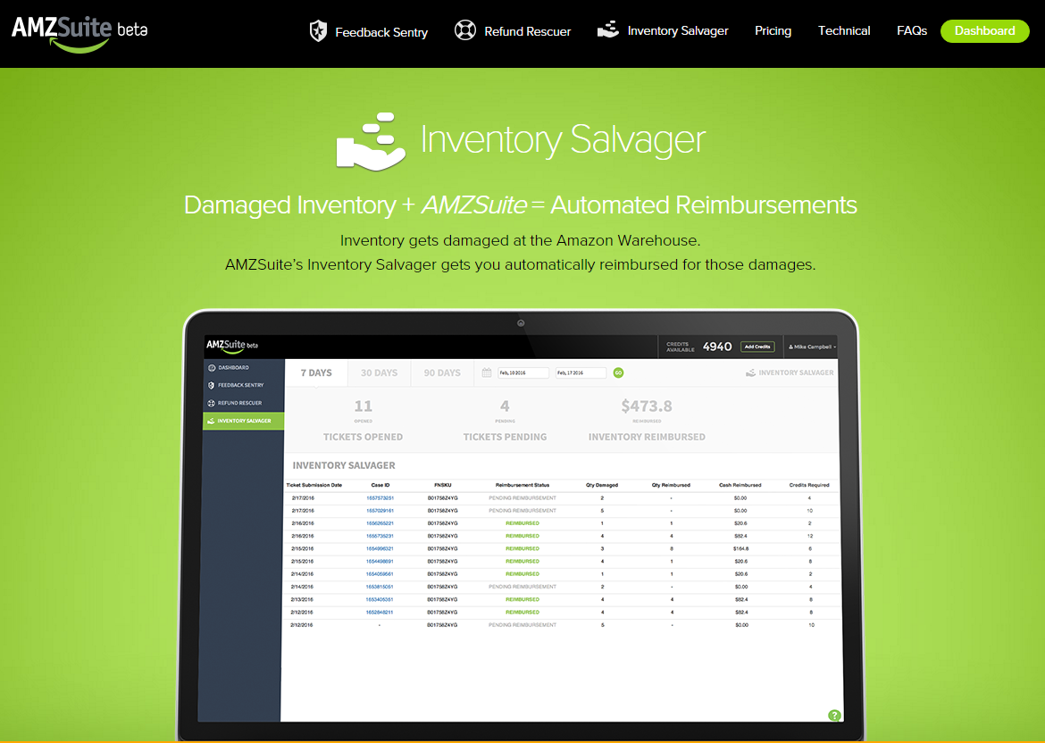Go to FAQs in the top navigation
Viewport: 1045px width, 743px height.
[x=912, y=30]
